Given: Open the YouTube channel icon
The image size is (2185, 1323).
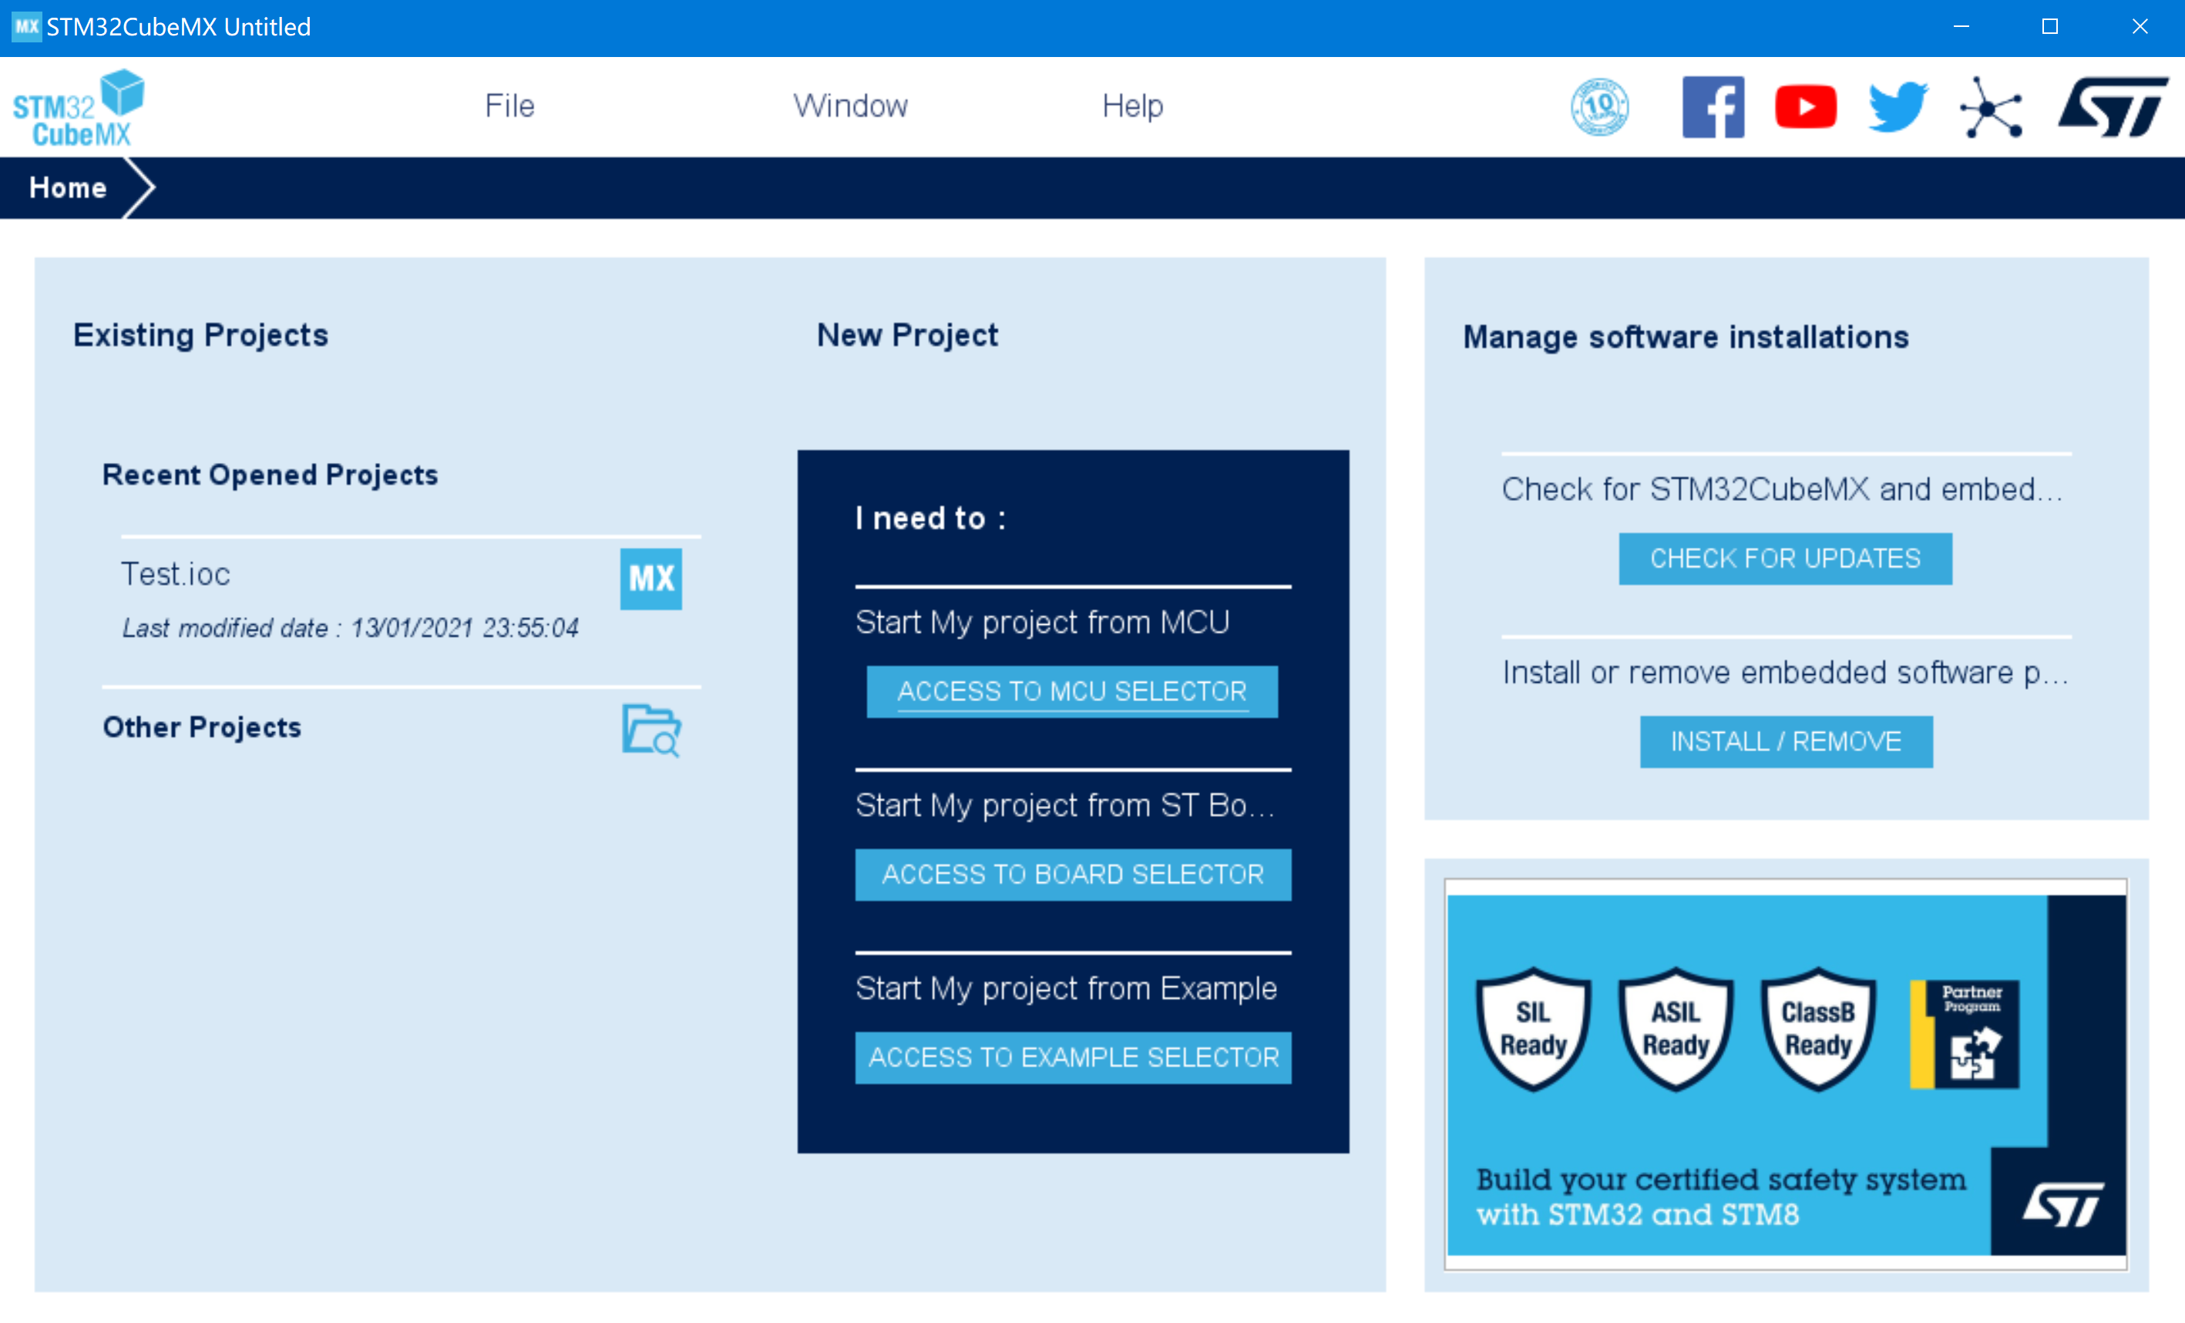Looking at the screenshot, I should click(x=1806, y=107).
